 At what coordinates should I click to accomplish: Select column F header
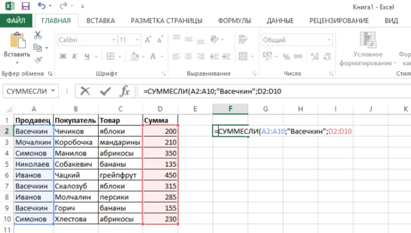[230, 108]
